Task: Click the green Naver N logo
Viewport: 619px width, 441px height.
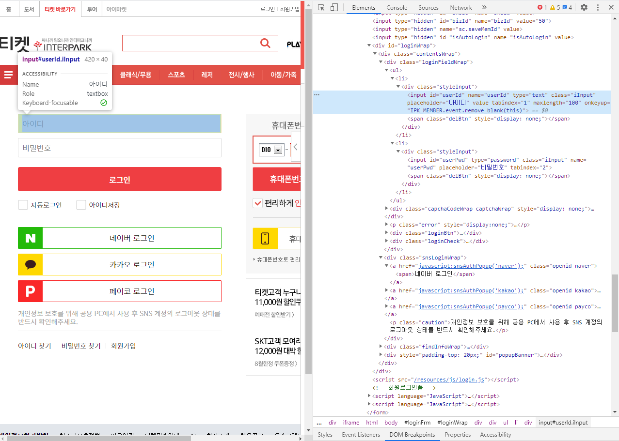Action: 31,238
